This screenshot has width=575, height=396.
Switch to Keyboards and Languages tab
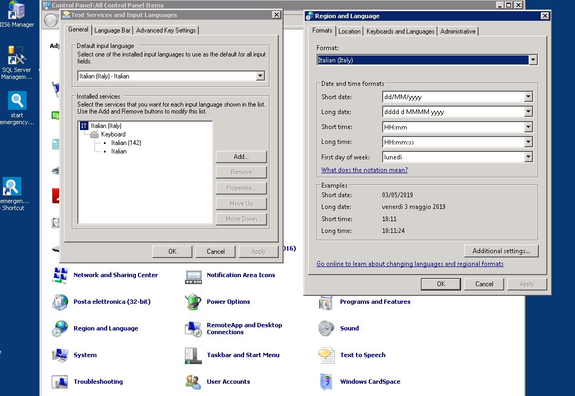coord(400,31)
